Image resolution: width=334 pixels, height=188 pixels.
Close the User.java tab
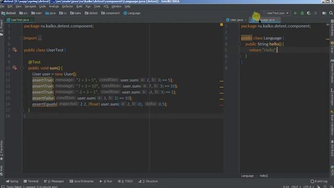tap(246, 20)
